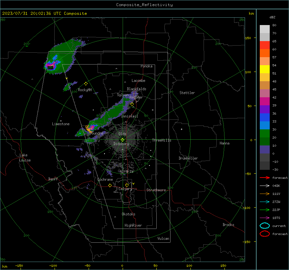Click the yellow diamond marker near RedDeer
Image resolution: width=289 pixels, height=270 pixels.
click(132, 104)
